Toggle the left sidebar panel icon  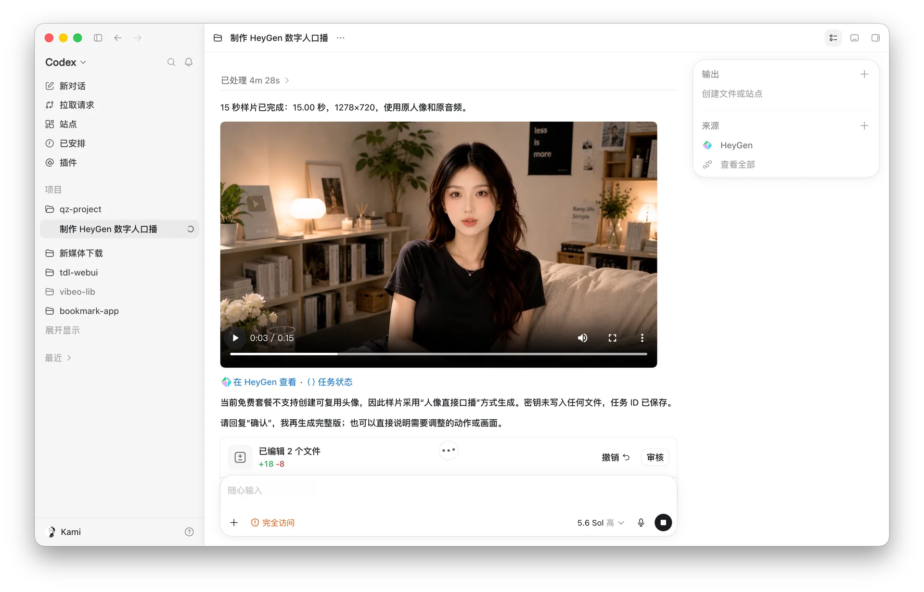(x=98, y=38)
